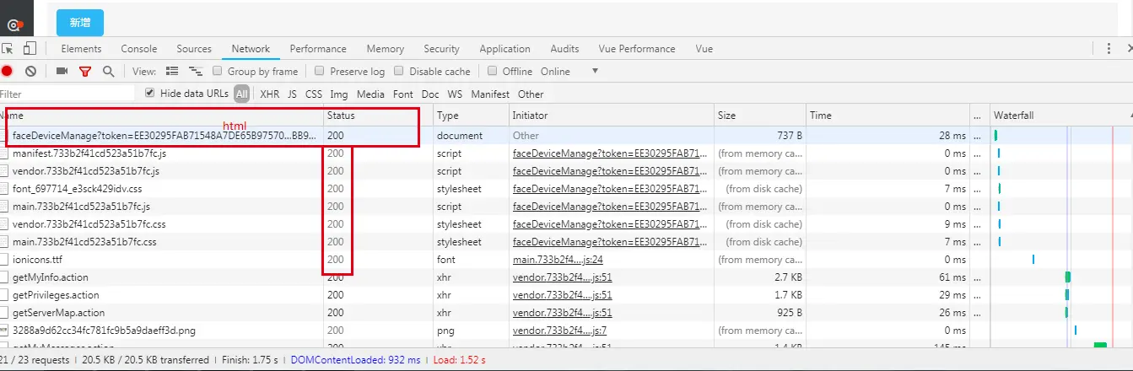Sort by the Waterfall column header arrow
The width and height of the screenshot is (1133, 371).
pos(1128,115)
